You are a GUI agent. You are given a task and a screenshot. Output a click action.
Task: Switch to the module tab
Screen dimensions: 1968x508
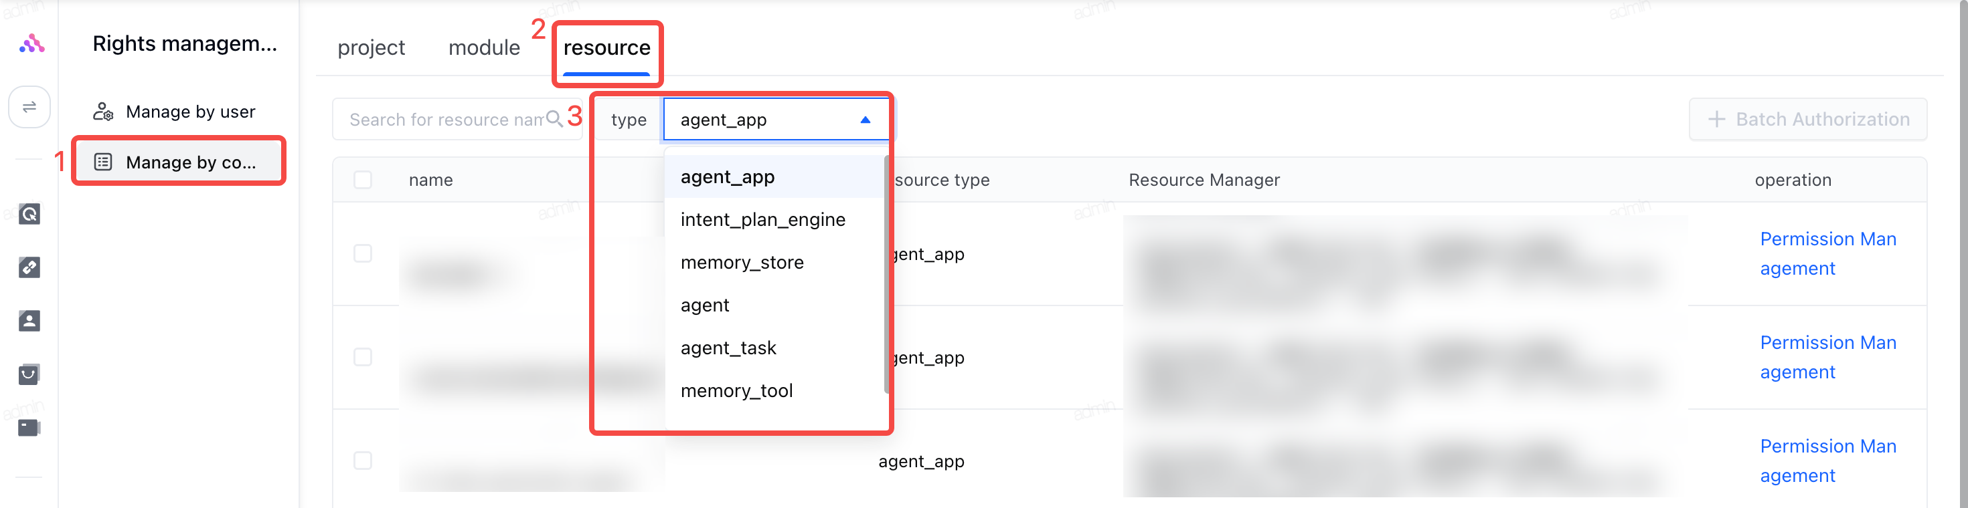click(x=485, y=47)
